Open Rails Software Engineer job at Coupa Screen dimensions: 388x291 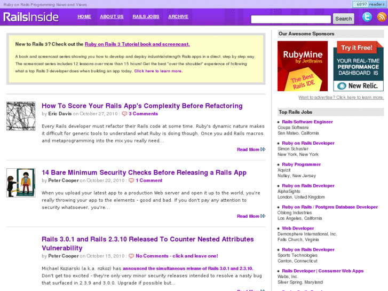tap(307, 122)
